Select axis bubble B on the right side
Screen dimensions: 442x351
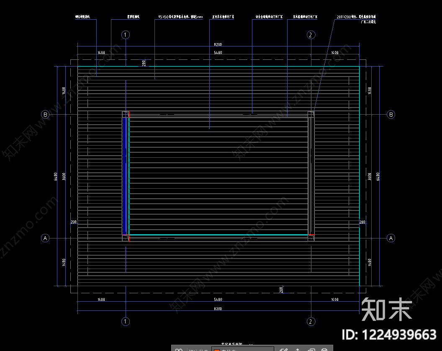(391, 114)
